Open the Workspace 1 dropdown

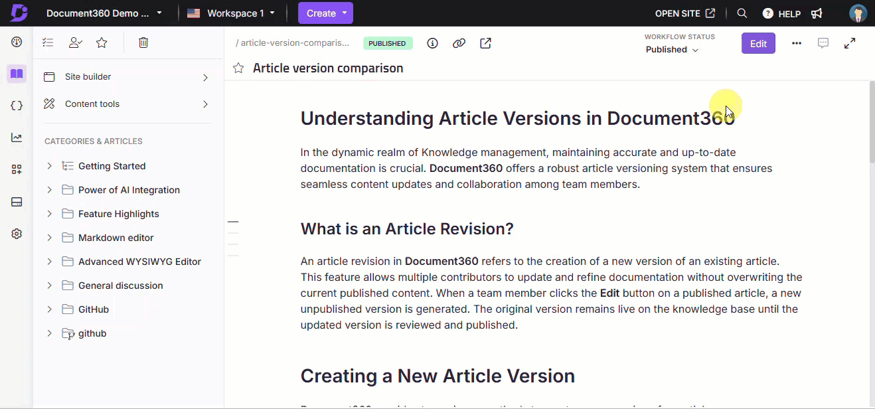pos(230,13)
